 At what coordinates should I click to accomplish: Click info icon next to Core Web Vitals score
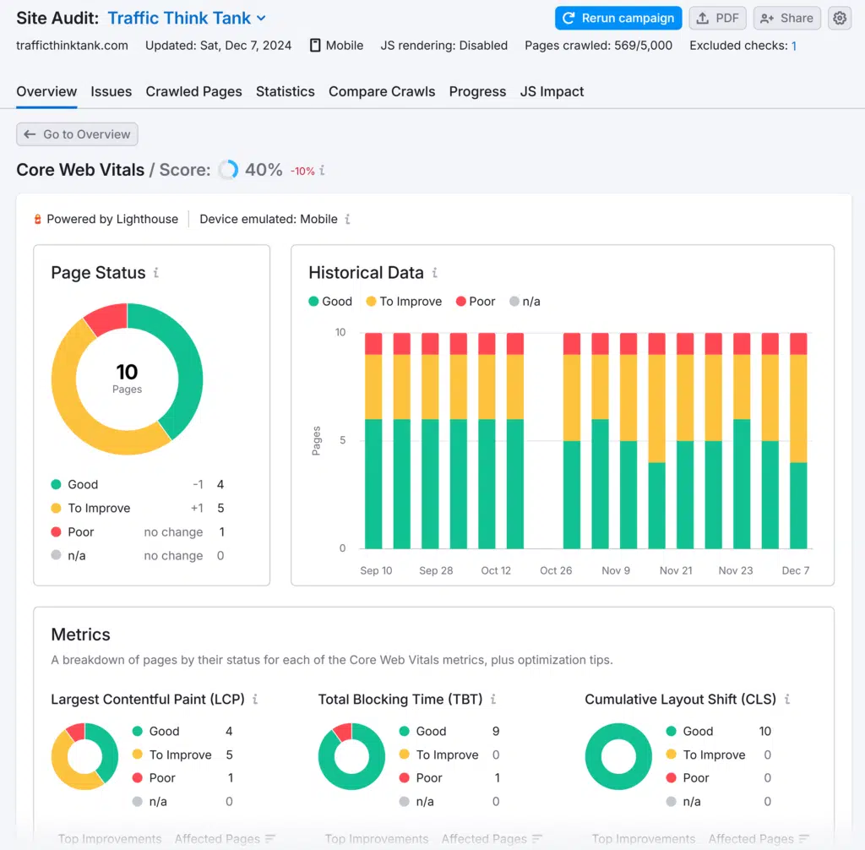click(322, 171)
